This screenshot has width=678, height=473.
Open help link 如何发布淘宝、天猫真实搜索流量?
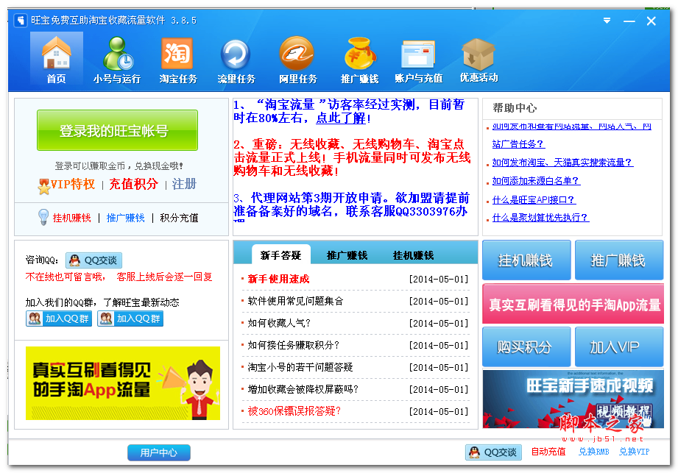(x=562, y=163)
